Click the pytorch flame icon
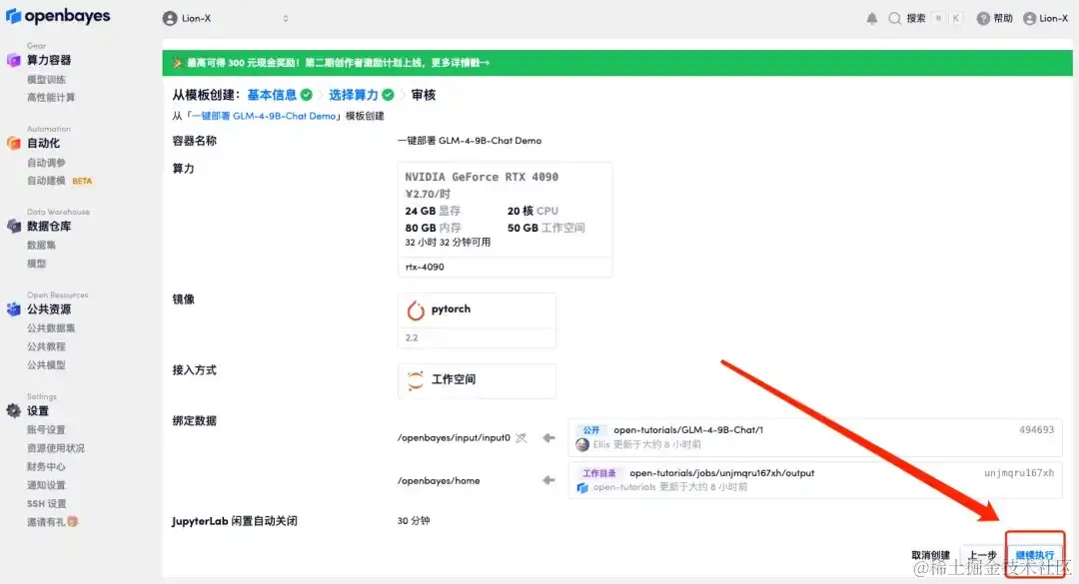 416,310
